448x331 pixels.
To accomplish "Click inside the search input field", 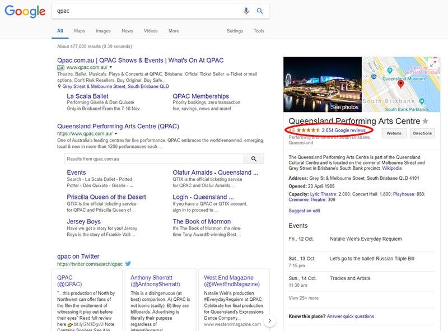I will pyautogui.click(x=140, y=10).
